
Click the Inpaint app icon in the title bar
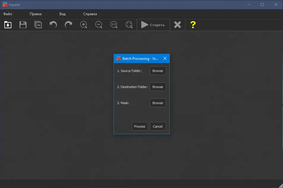point(5,4)
